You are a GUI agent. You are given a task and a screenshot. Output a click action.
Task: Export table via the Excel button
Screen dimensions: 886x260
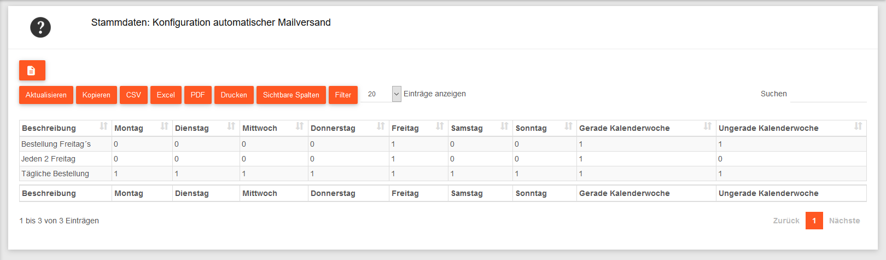(166, 95)
